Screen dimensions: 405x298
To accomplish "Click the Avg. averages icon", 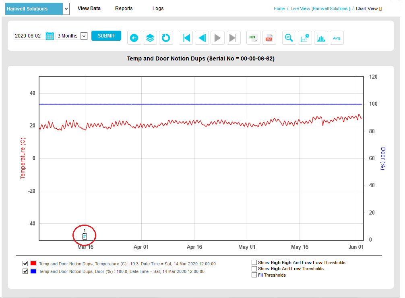I will pyautogui.click(x=337, y=38).
